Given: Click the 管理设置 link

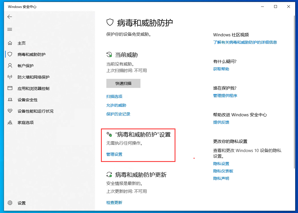Looking at the screenshot, I should pyautogui.click(x=114, y=154).
